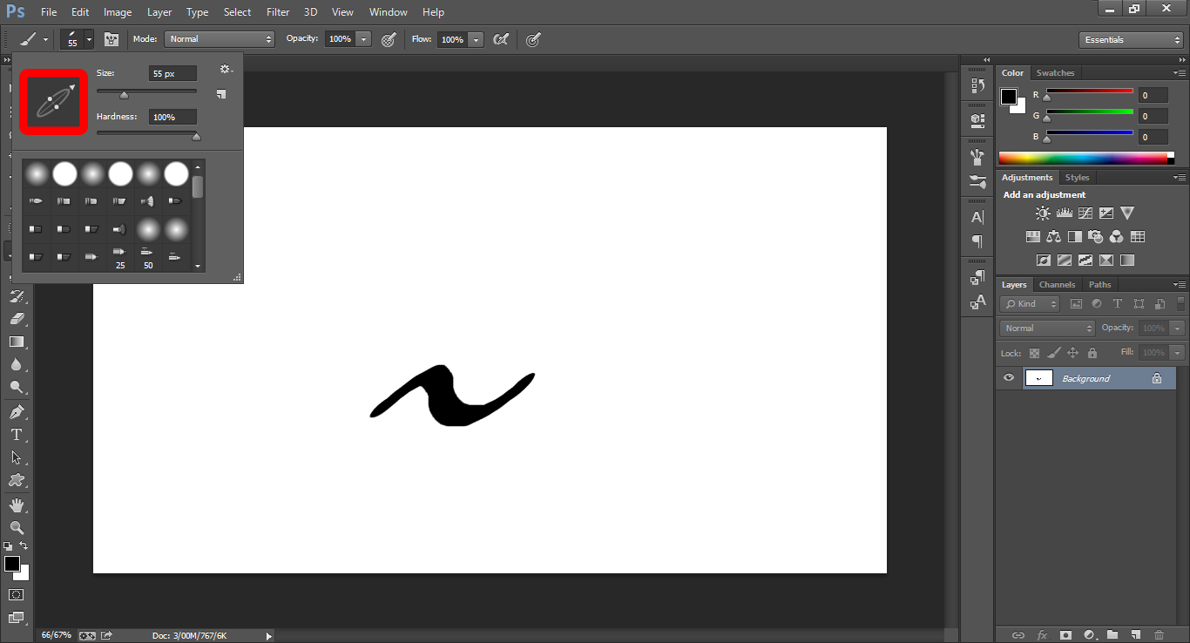Open the brush Mode dropdown

[x=220, y=39]
